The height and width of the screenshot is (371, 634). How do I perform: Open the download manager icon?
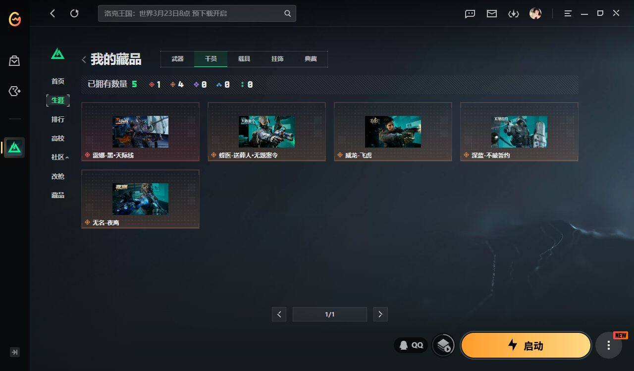514,13
